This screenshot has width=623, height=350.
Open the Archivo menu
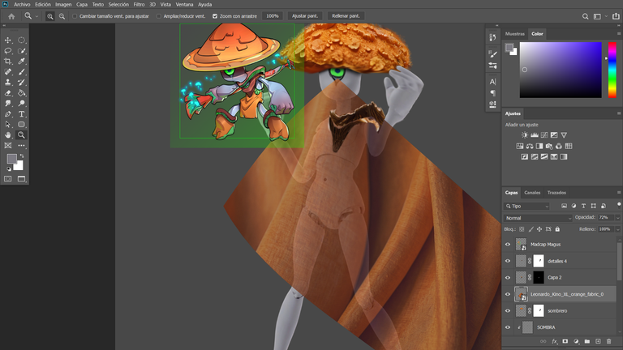point(22,4)
